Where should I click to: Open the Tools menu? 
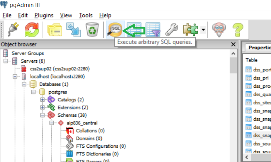tap(85, 15)
